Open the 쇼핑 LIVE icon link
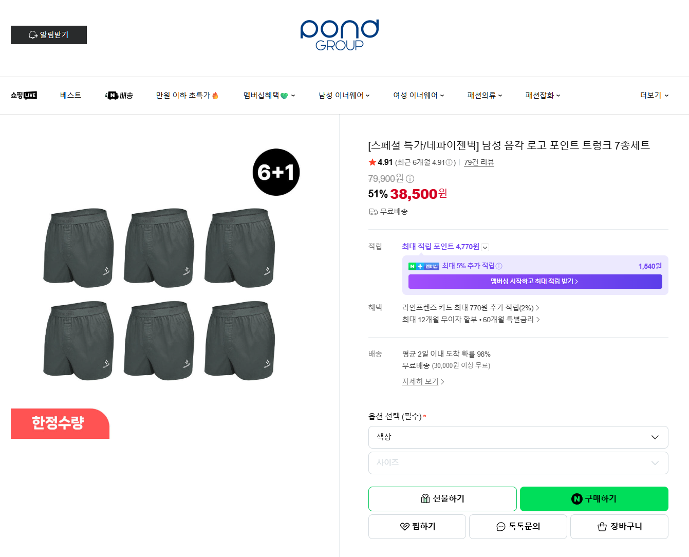 tap(24, 95)
